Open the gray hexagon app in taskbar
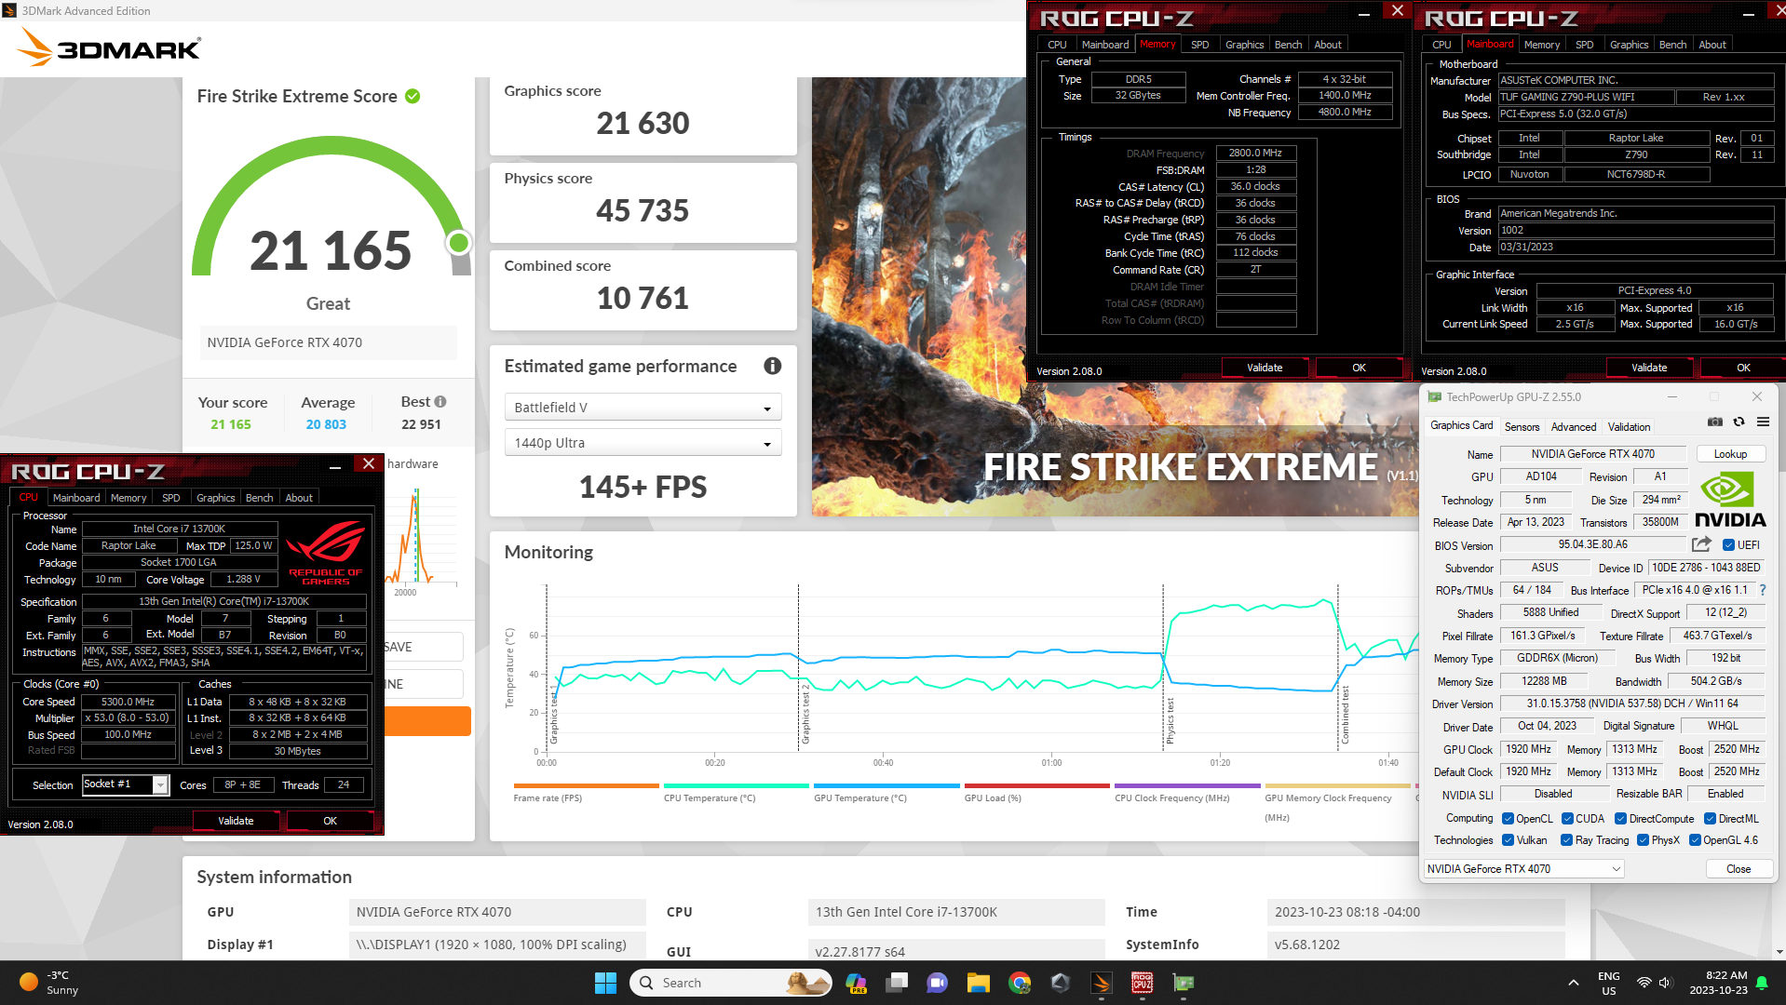The width and height of the screenshot is (1786, 1005). (x=1061, y=983)
